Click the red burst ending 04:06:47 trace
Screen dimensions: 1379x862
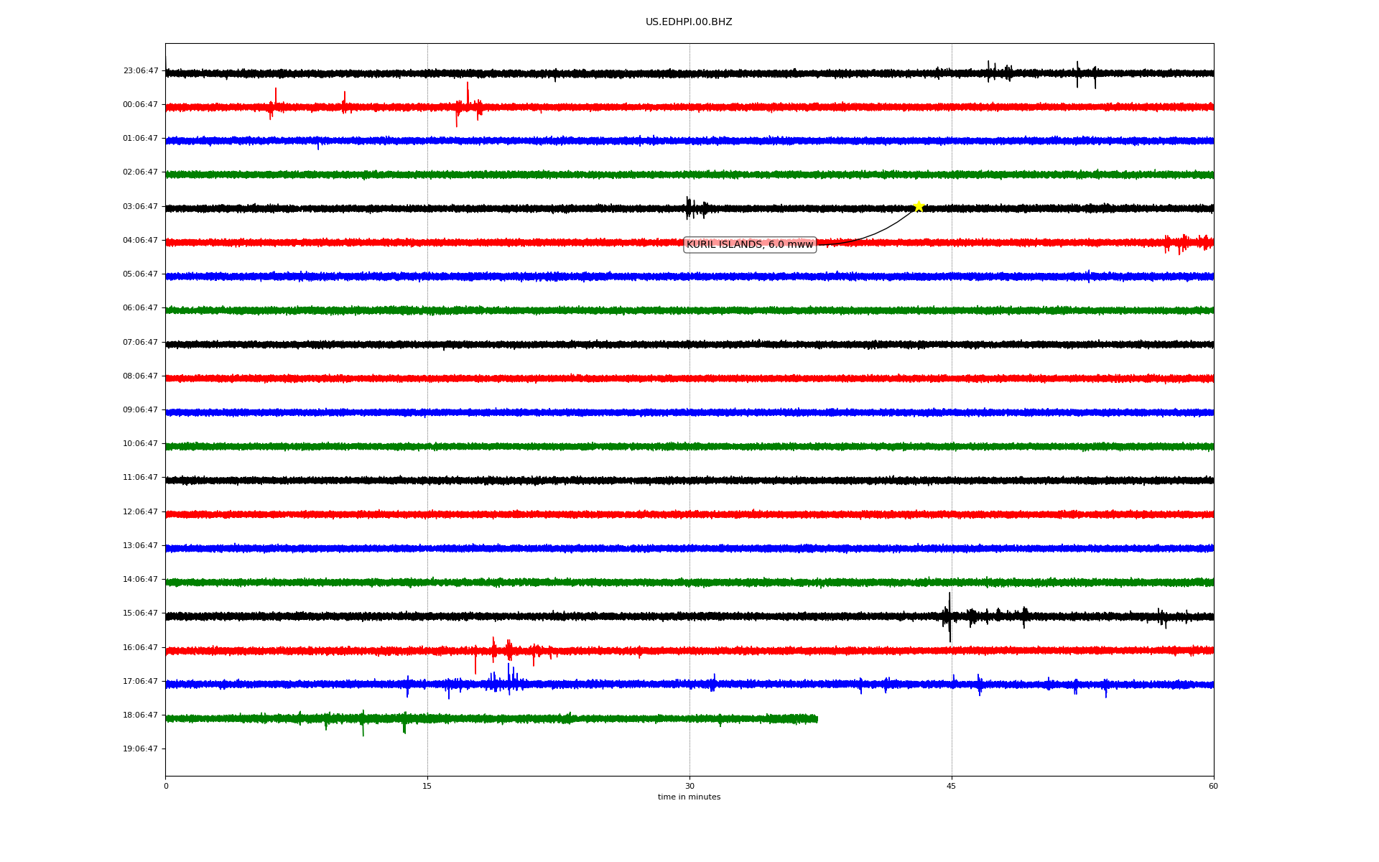1189,244
